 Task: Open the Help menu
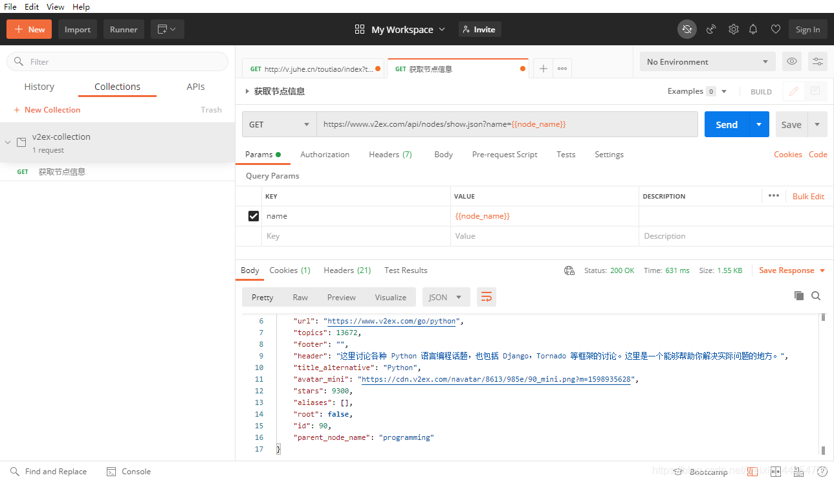[x=81, y=6]
